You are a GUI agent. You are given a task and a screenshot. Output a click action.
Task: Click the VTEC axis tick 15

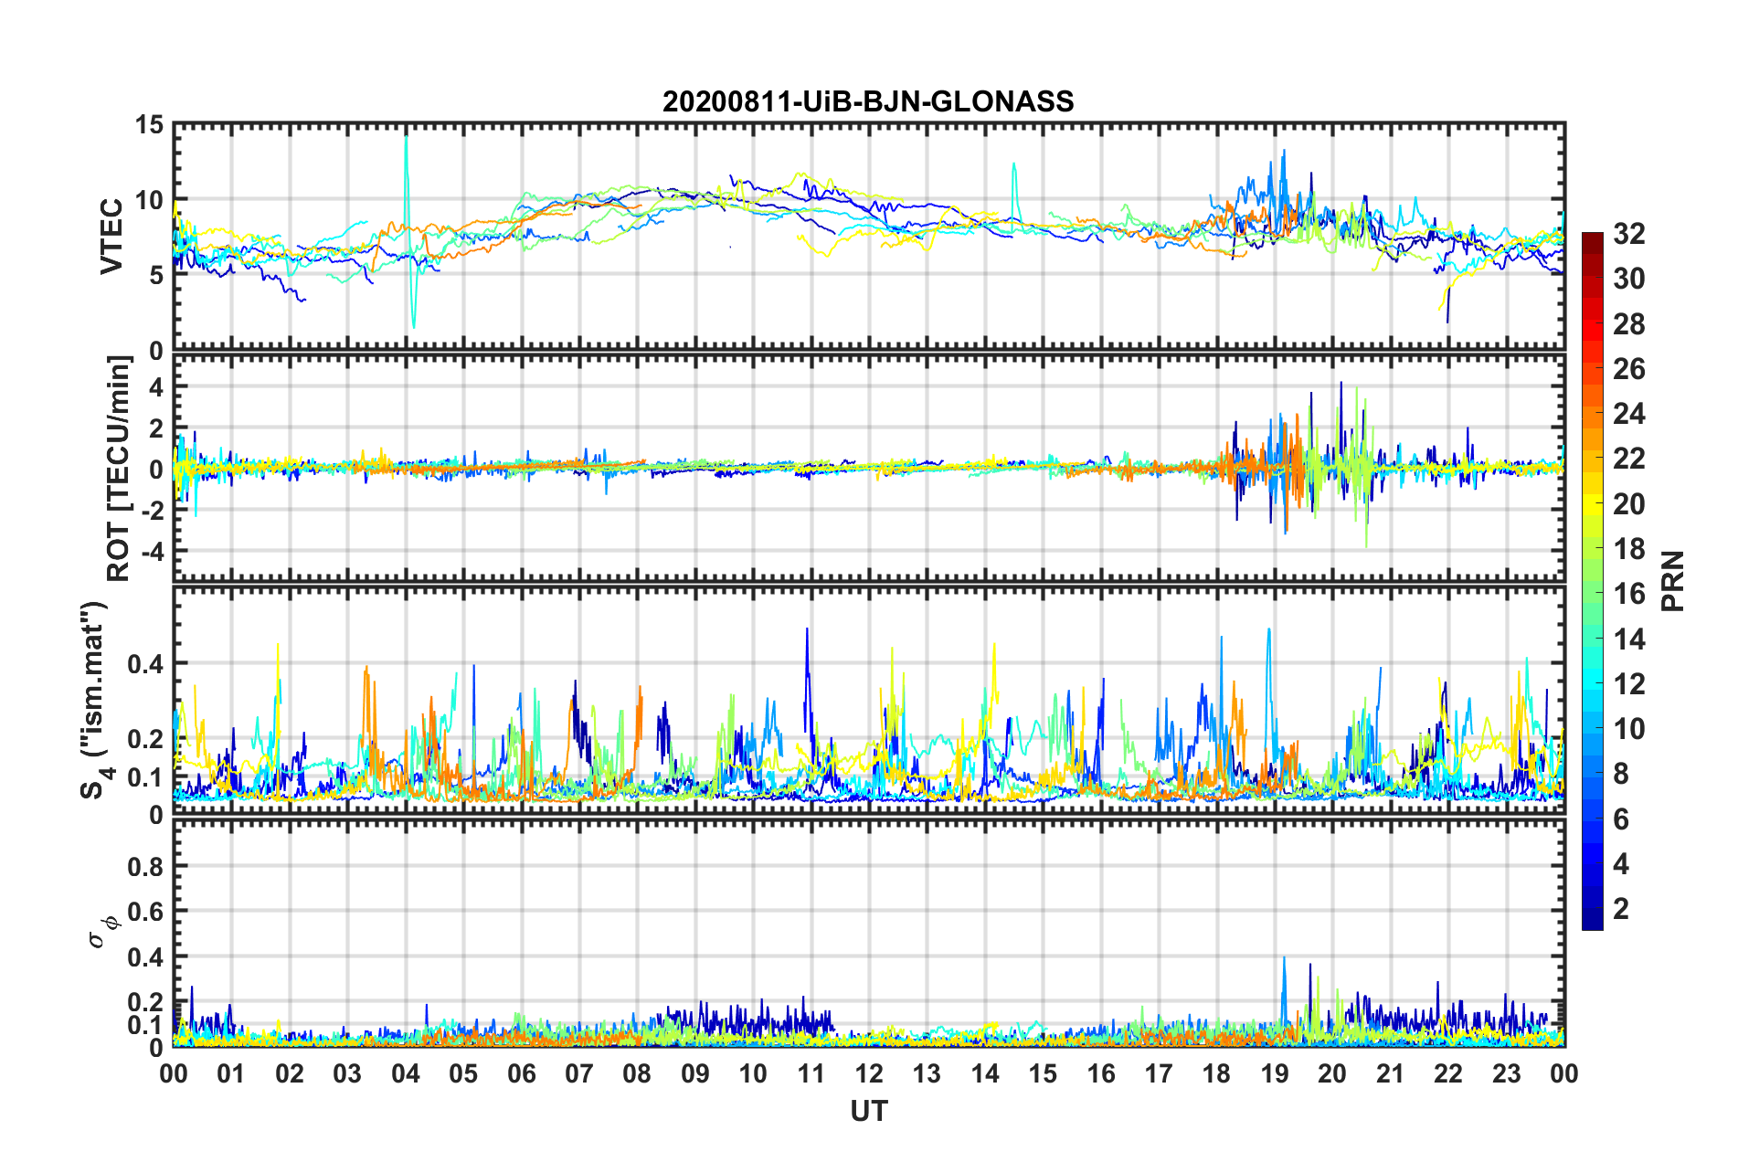tap(148, 124)
